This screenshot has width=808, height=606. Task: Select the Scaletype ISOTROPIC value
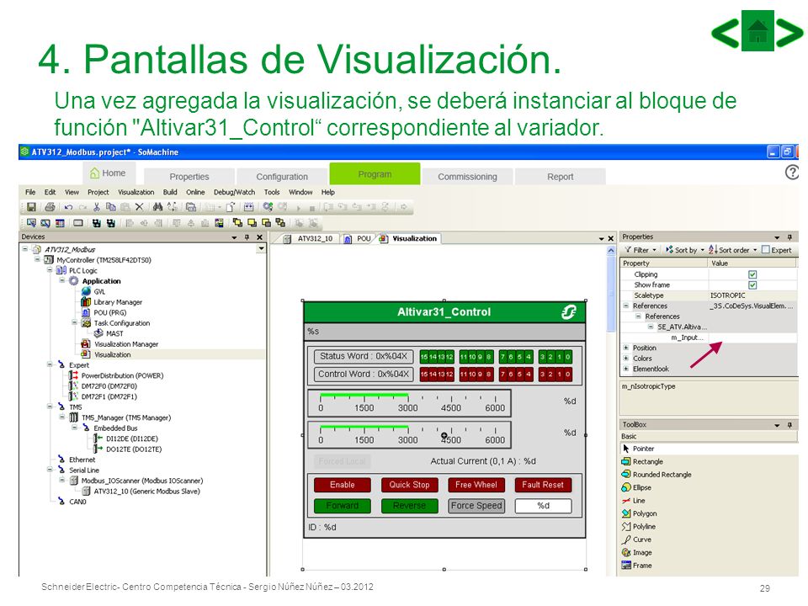[x=727, y=295]
